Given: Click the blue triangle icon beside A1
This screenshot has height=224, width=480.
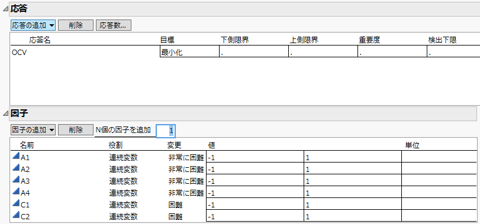Looking at the screenshot, I should click(x=15, y=157).
